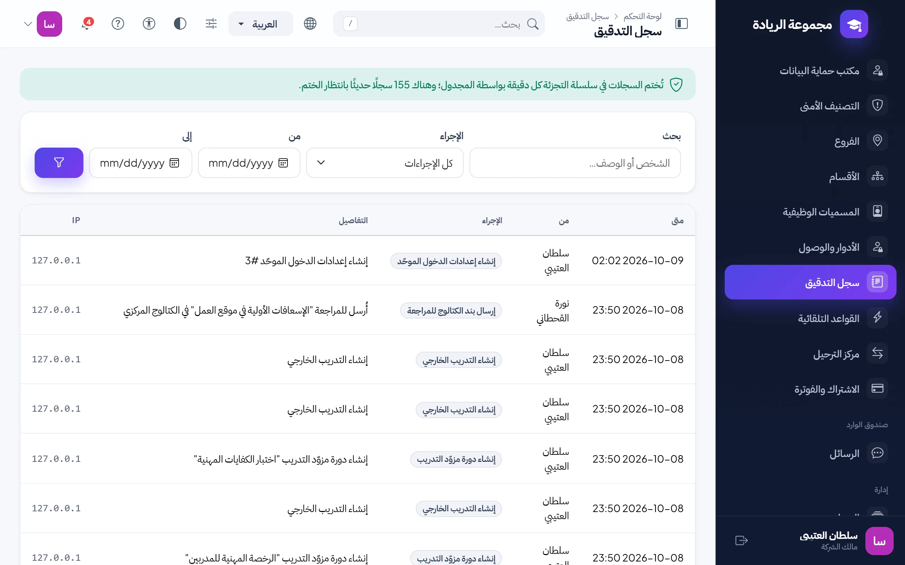The height and width of the screenshot is (565, 905).
Task: Go to الأقسام in sidebar
Action: point(810,176)
